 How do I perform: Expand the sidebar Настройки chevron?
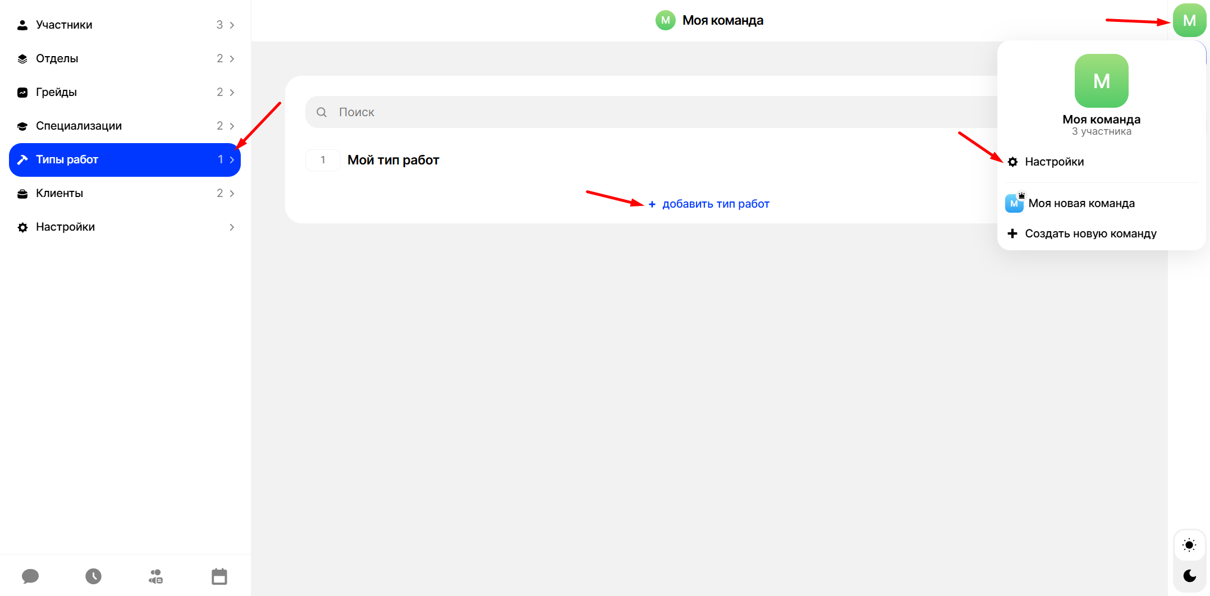point(232,227)
